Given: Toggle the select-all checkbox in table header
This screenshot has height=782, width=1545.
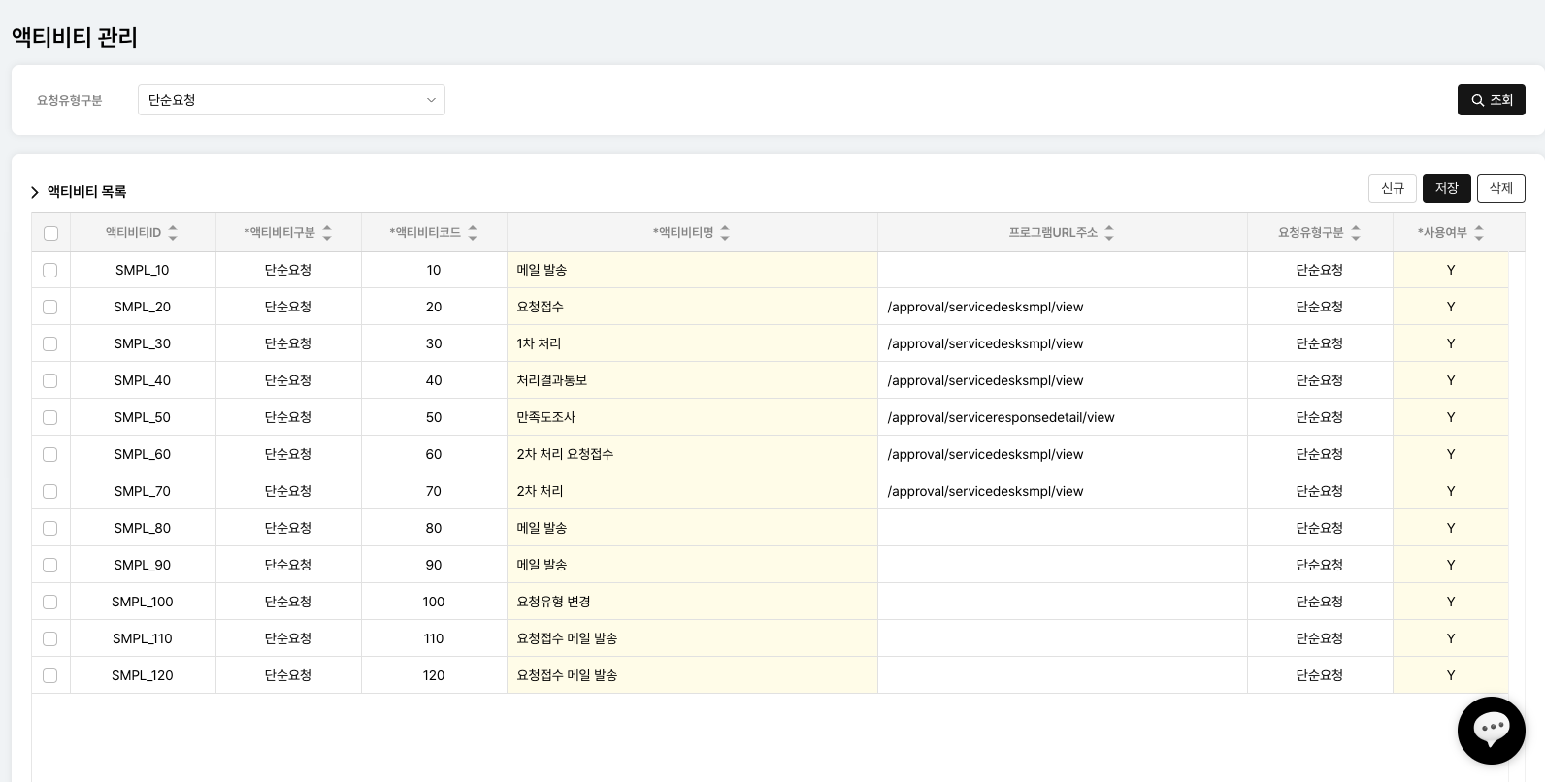Looking at the screenshot, I should pos(50,233).
